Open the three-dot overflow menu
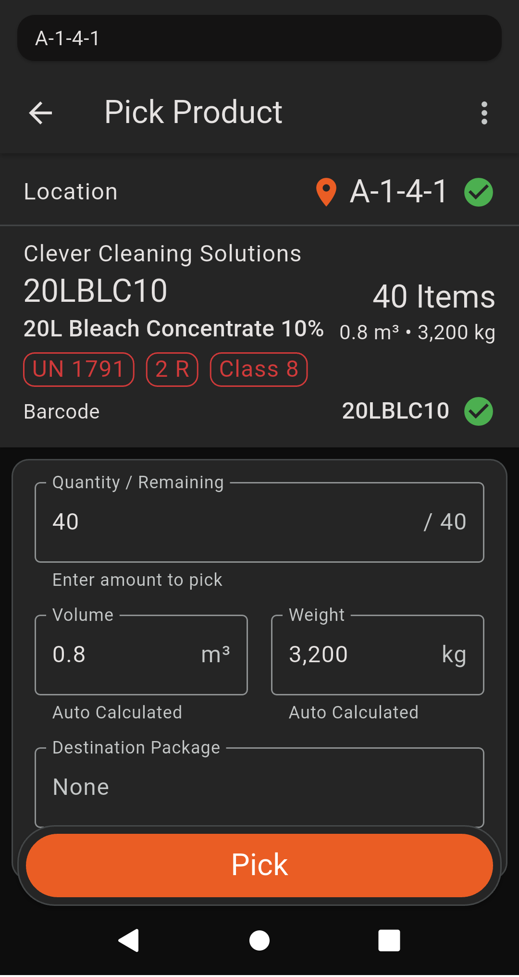519x977 pixels. 484,113
